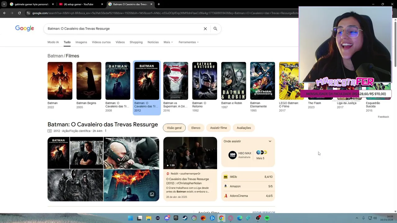Open a new Chrome tab
This screenshot has height=223, width=397.
coord(159,4)
